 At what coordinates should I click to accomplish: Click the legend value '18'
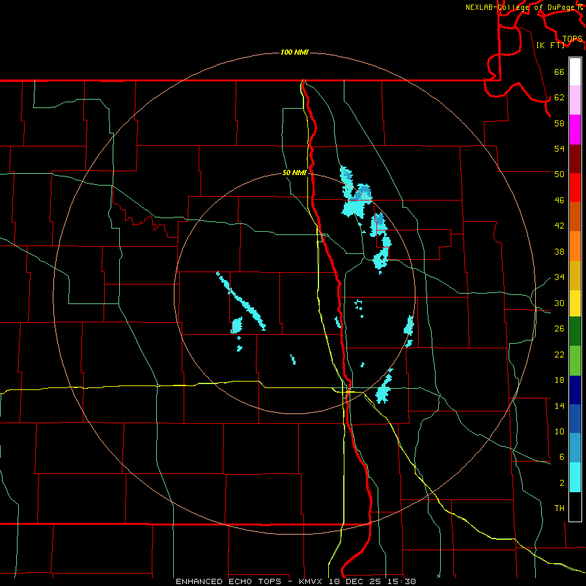559,380
